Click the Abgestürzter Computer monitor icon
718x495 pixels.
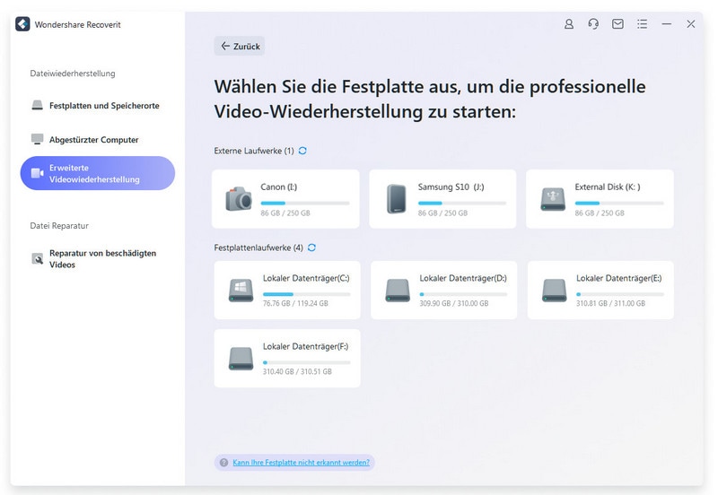click(x=37, y=139)
